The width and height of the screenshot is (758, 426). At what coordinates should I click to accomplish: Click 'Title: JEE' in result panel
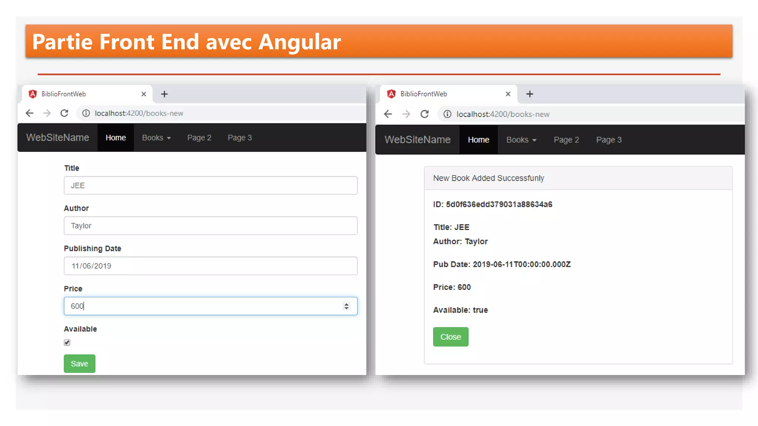451,227
